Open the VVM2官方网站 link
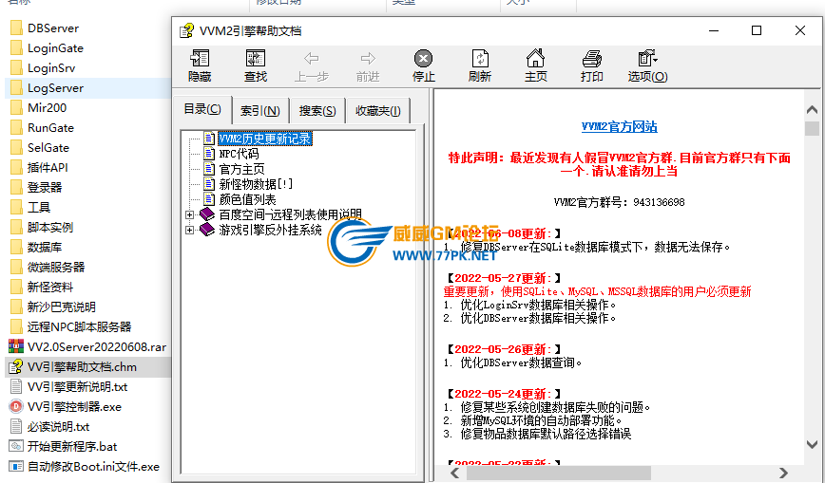This screenshot has width=825, height=483. [619, 126]
